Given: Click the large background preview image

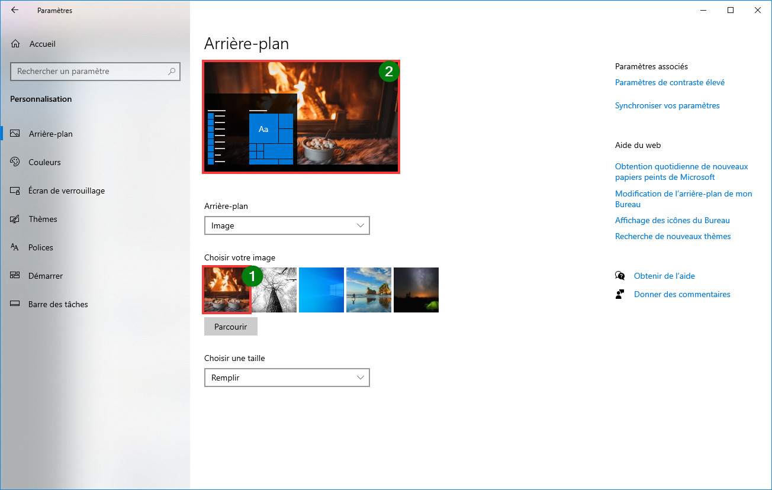Looking at the screenshot, I should [x=301, y=117].
